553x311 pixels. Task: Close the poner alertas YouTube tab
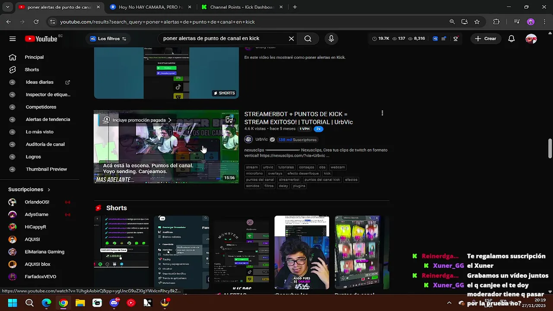click(x=98, y=7)
